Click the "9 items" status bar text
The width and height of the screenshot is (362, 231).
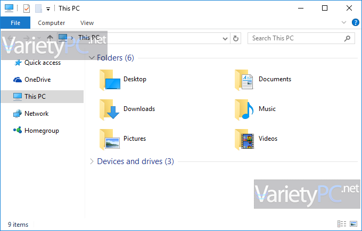coord(18,225)
